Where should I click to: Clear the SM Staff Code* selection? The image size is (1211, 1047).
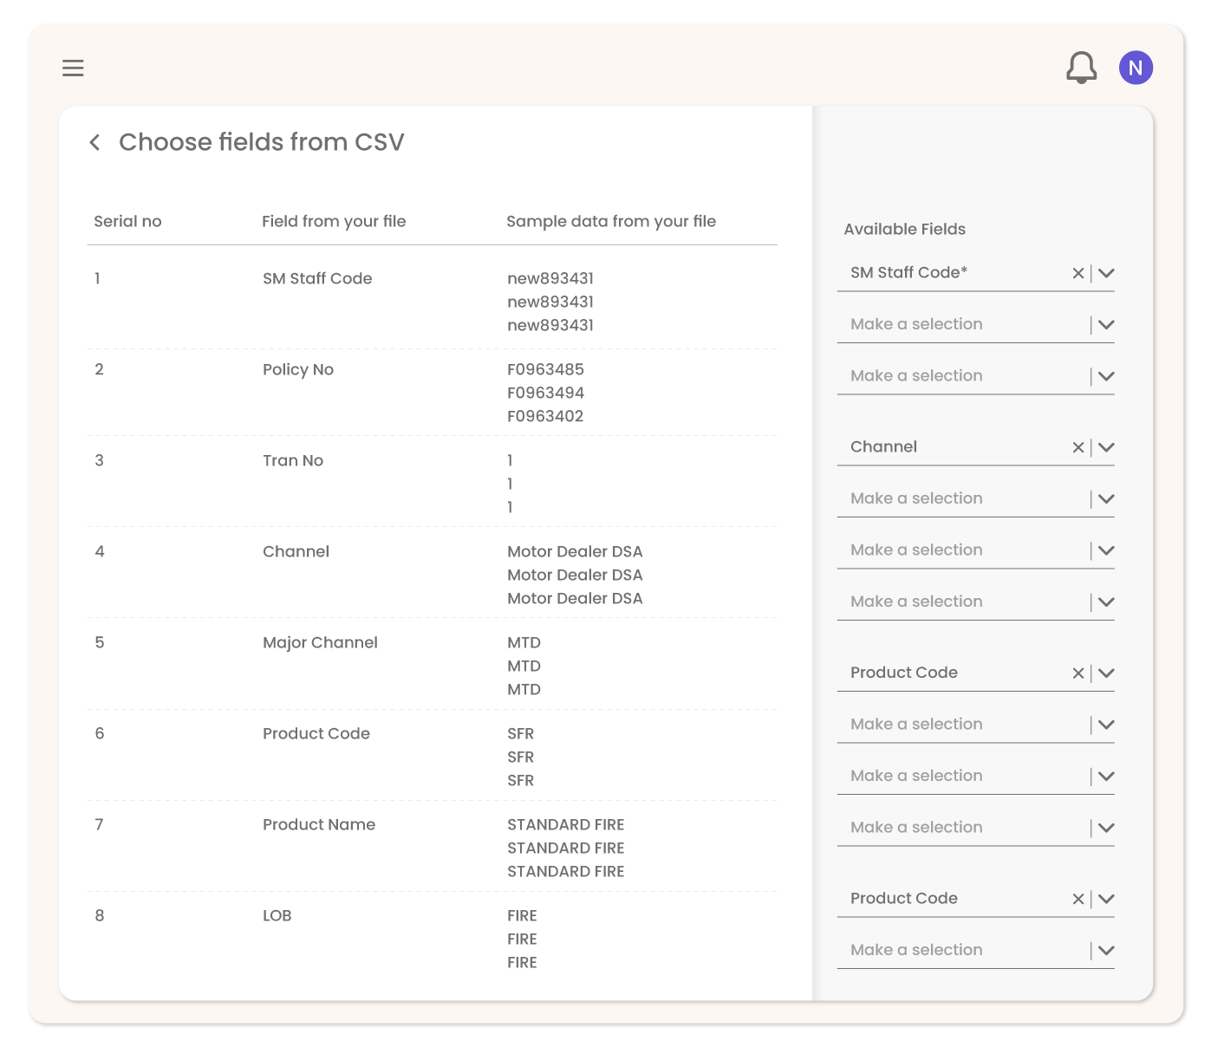click(x=1078, y=273)
